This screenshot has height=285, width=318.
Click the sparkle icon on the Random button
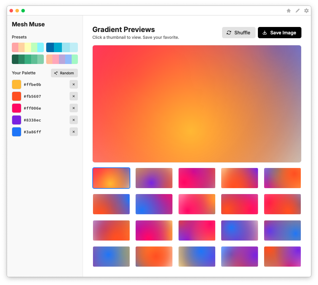click(56, 73)
